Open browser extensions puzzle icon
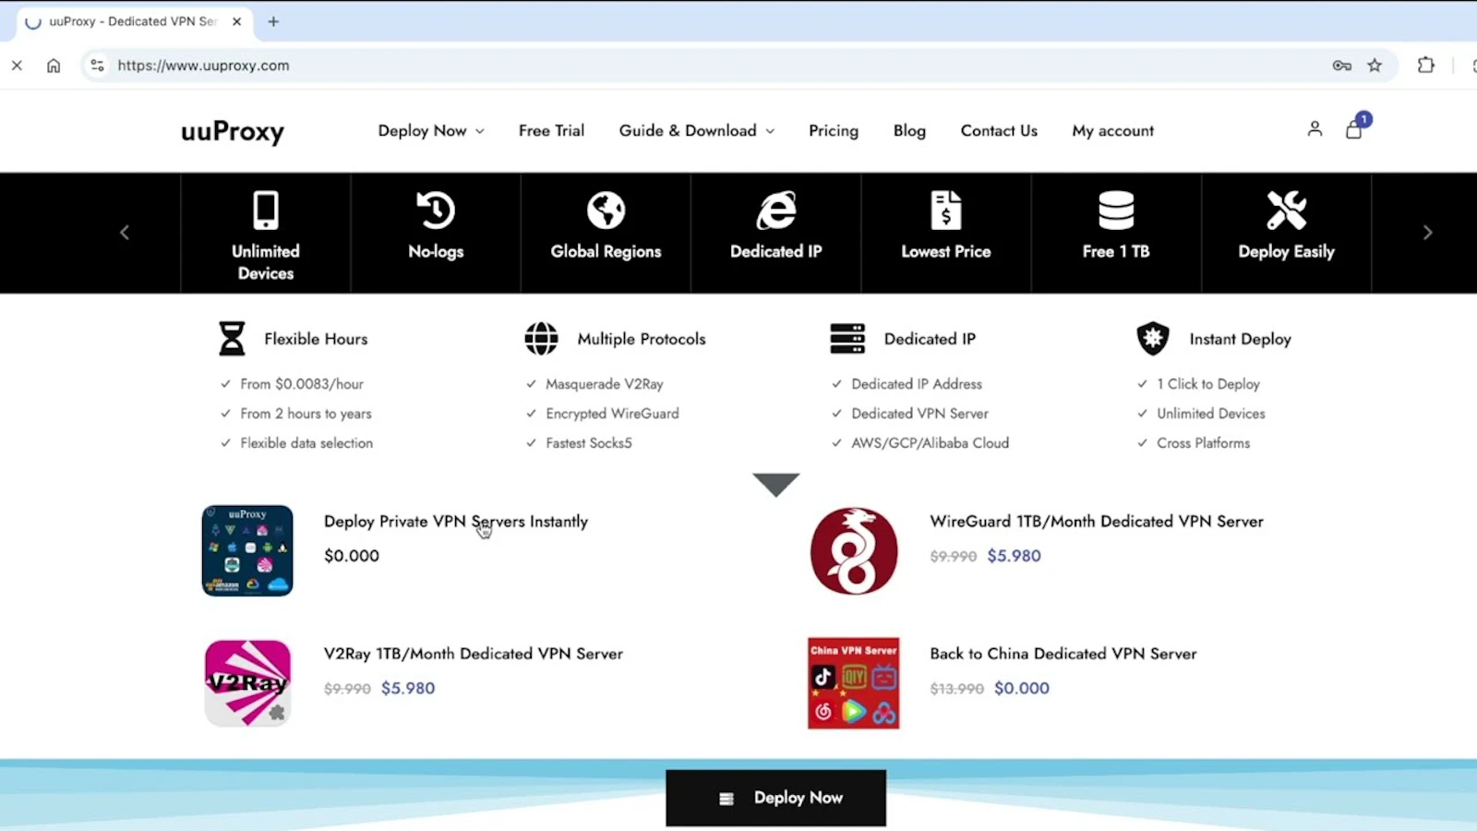 click(1426, 66)
